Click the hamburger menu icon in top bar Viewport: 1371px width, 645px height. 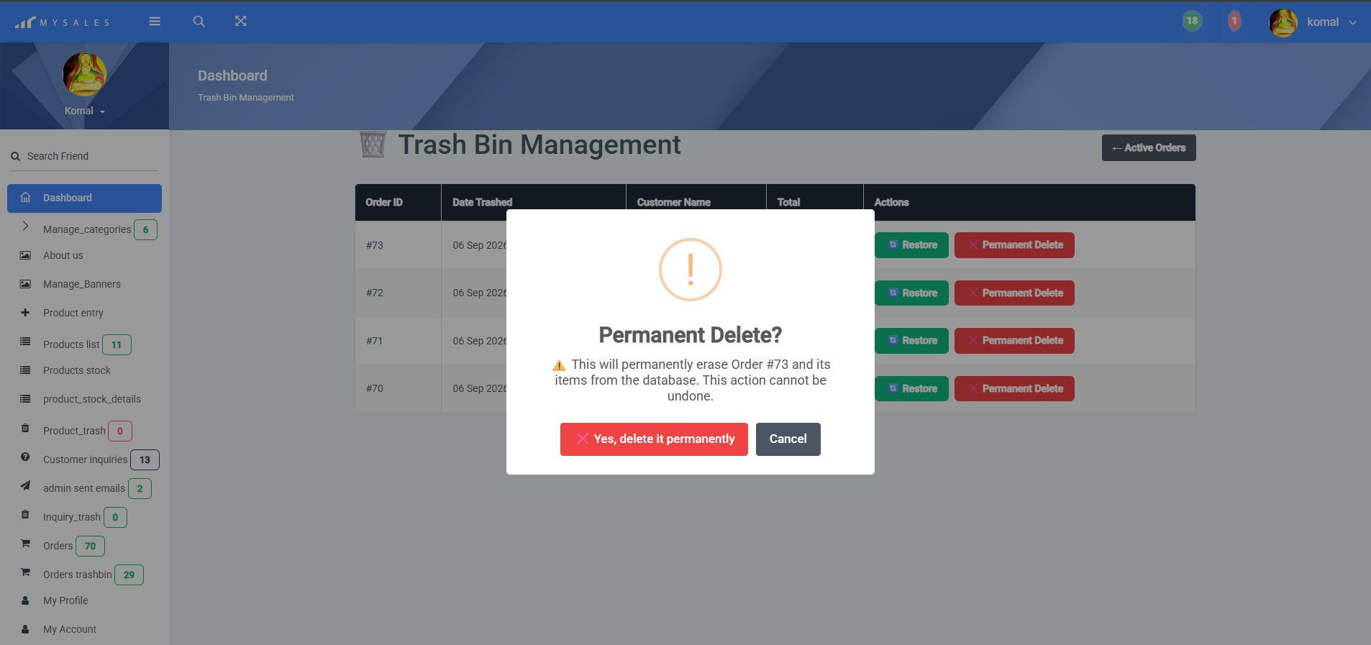coord(155,22)
